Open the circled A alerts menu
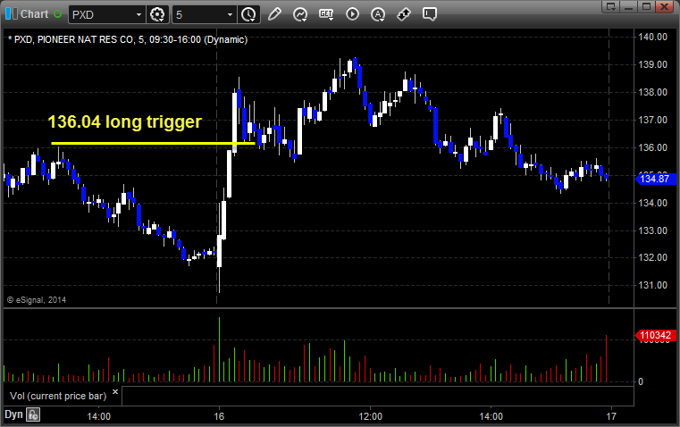This screenshot has width=680, height=427. click(x=378, y=14)
